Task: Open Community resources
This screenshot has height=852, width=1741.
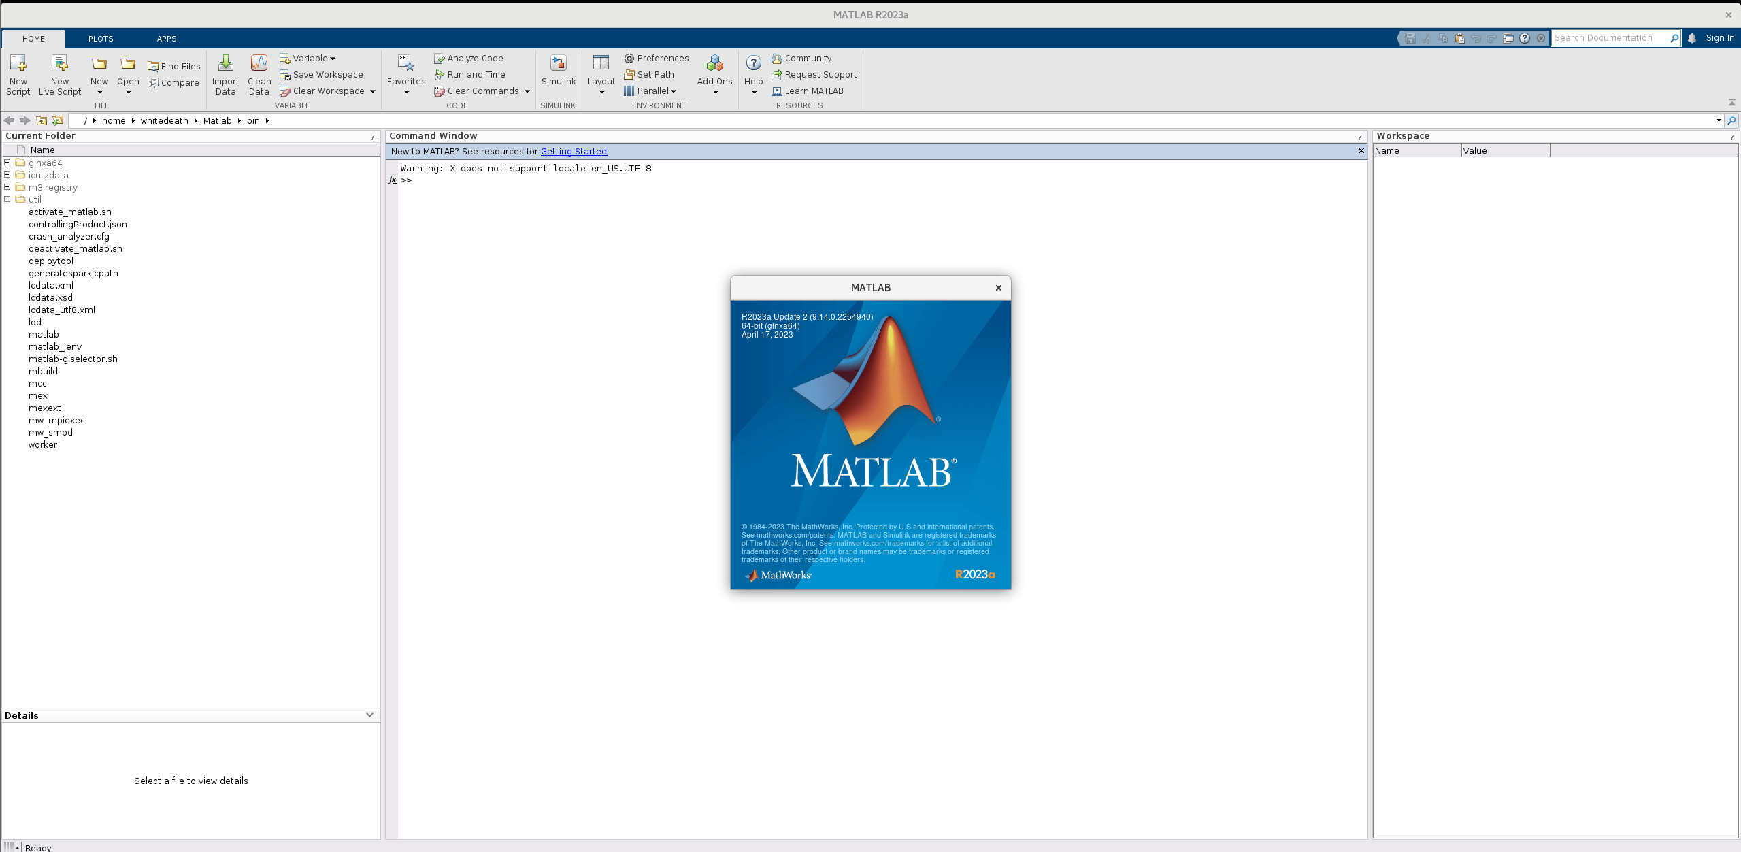Action: click(x=801, y=58)
